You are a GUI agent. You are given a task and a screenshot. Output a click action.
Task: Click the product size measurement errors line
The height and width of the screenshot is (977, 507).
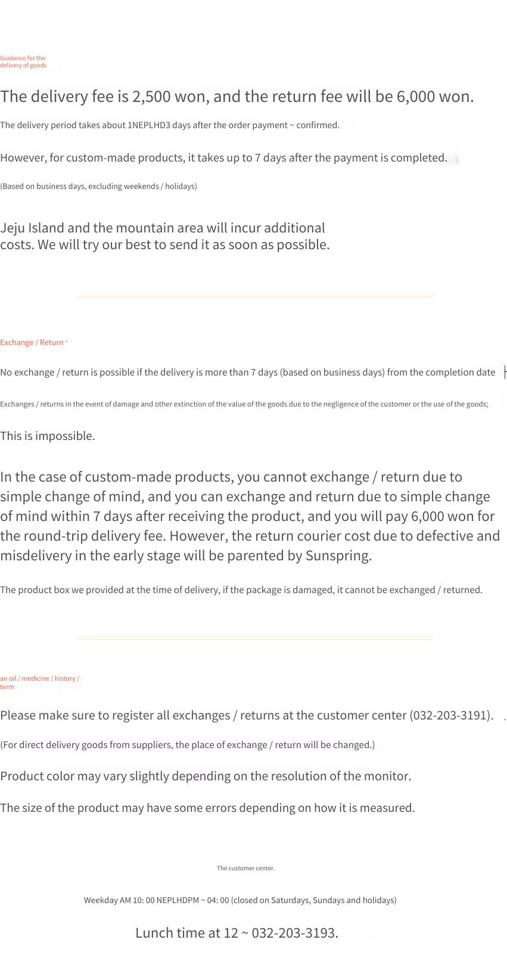[207, 808]
